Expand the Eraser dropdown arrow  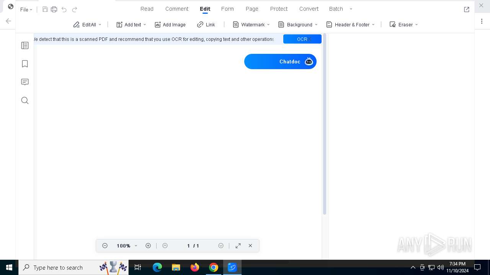[x=416, y=24]
